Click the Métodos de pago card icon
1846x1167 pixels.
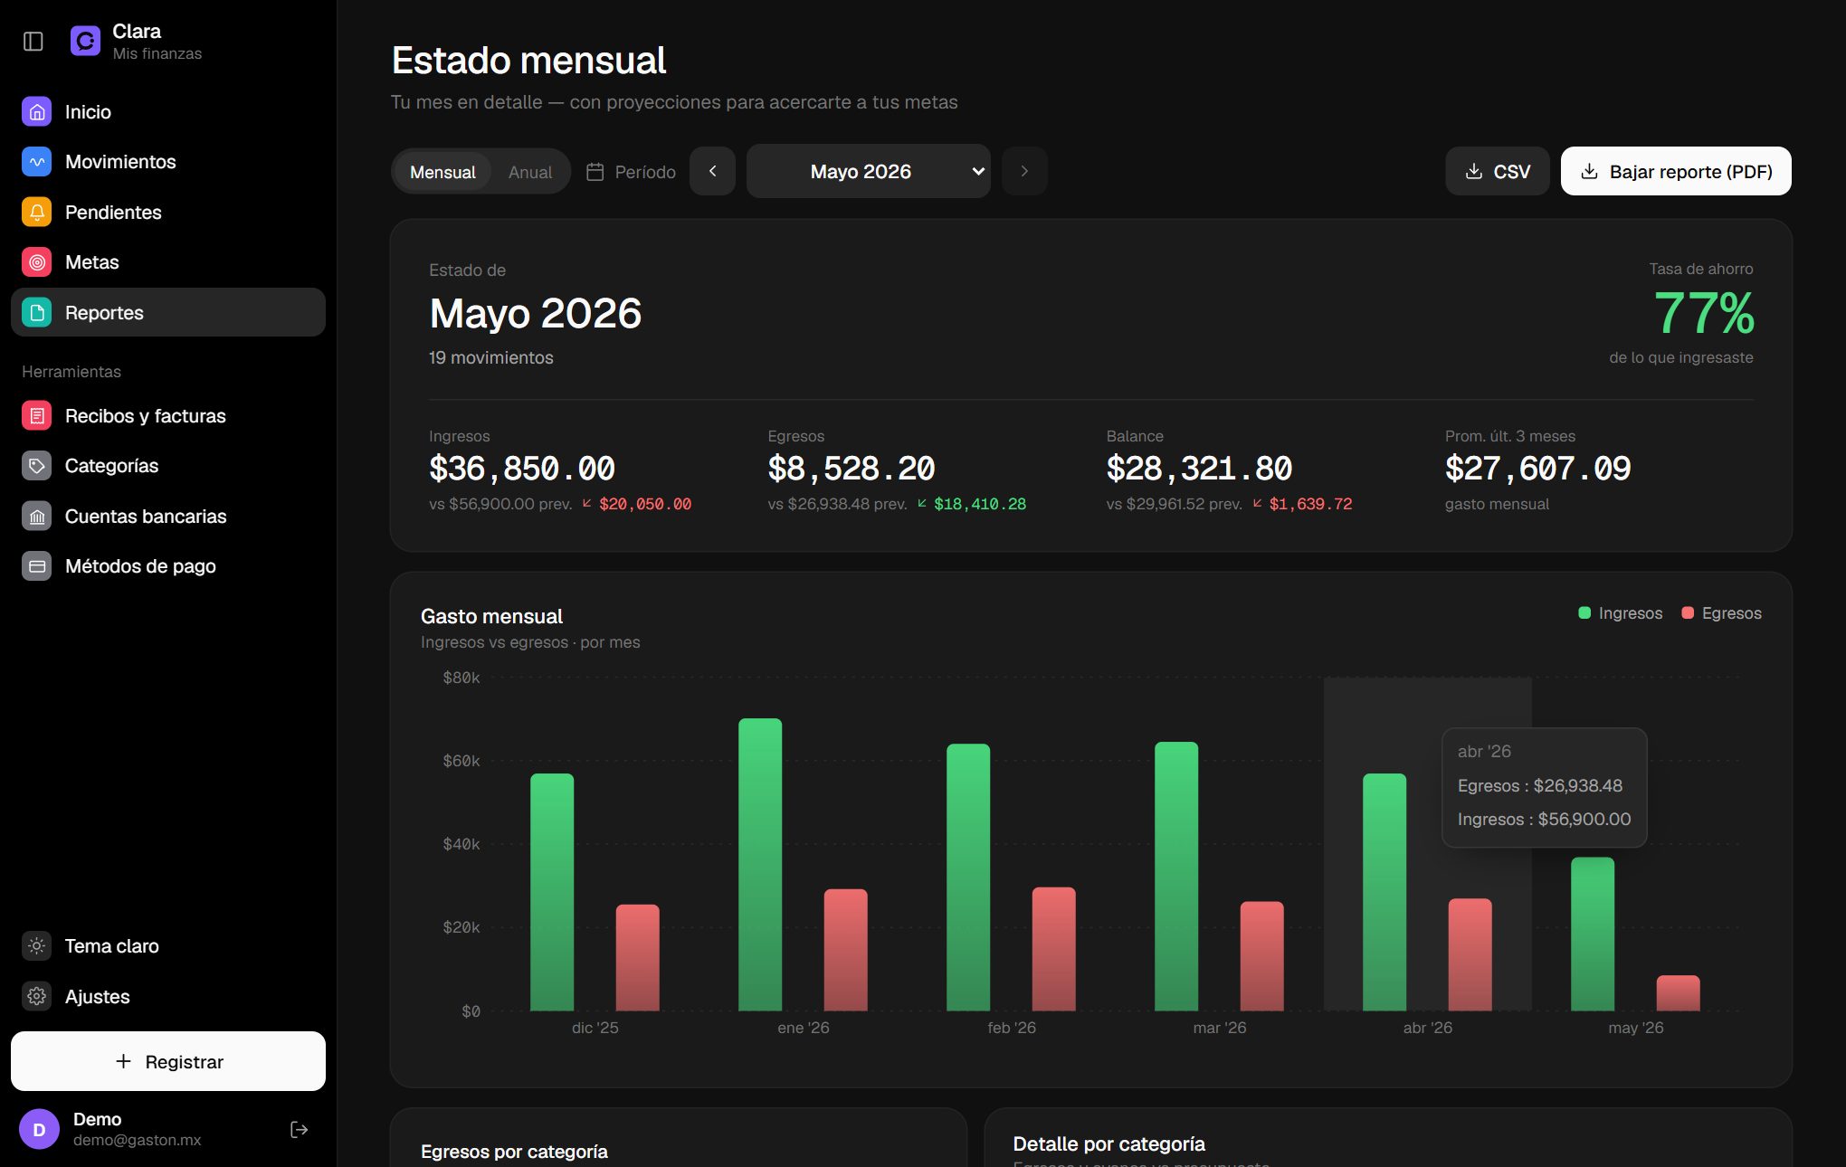[37, 566]
